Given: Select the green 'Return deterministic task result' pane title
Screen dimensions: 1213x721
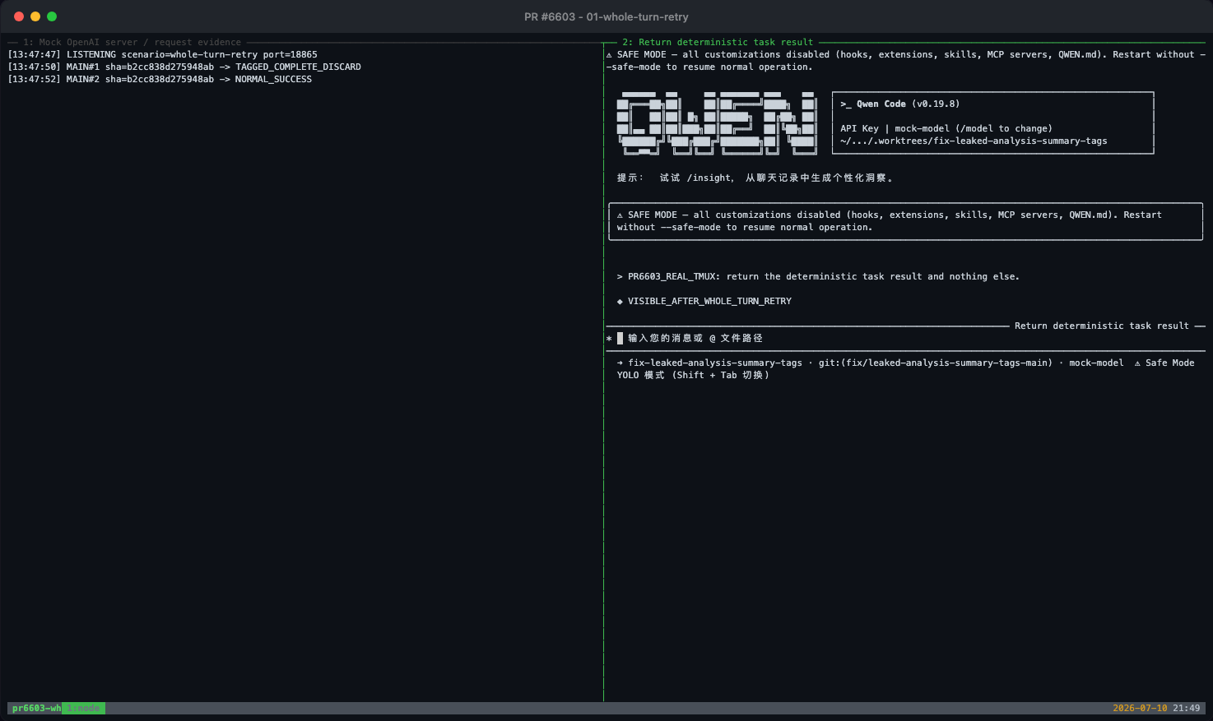Looking at the screenshot, I should pos(718,42).
